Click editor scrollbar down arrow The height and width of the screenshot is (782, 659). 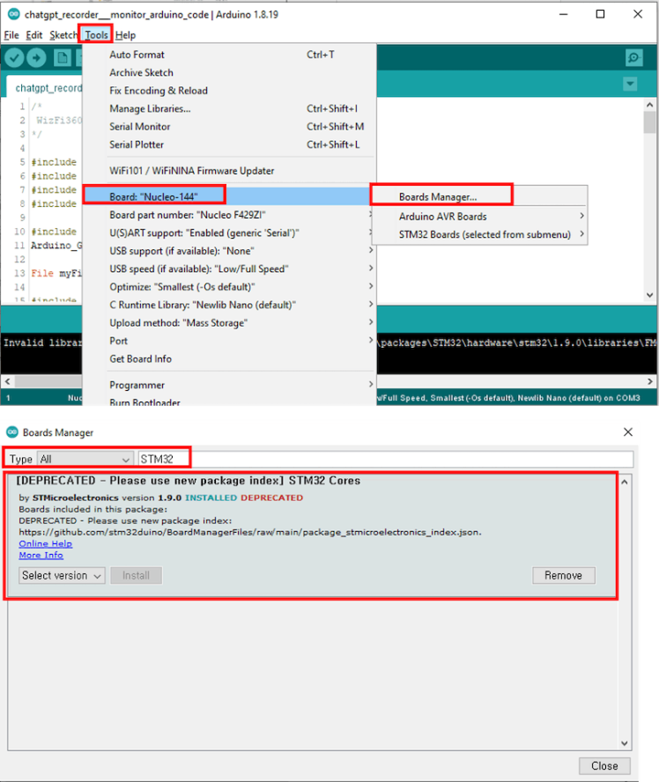coord(649,295)
